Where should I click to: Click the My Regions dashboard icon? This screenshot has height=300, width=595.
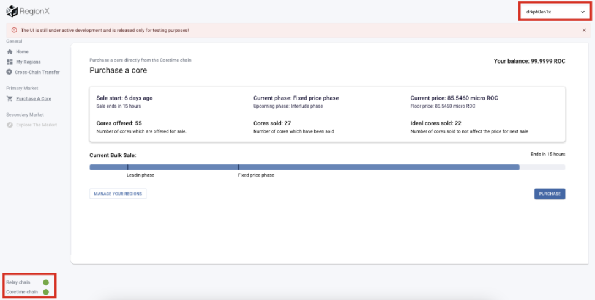10,62
